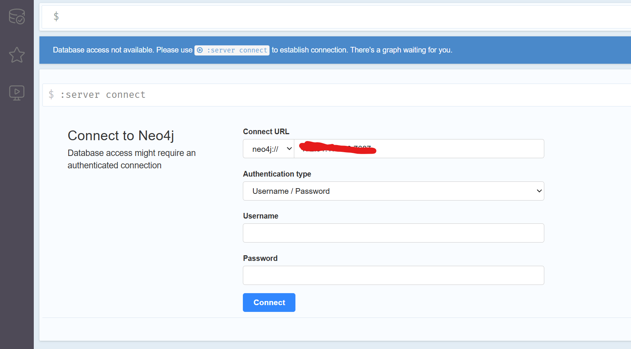Click the ':server connect' frame command text
Viewport: 631px width, 349px height.
(103, 95)
